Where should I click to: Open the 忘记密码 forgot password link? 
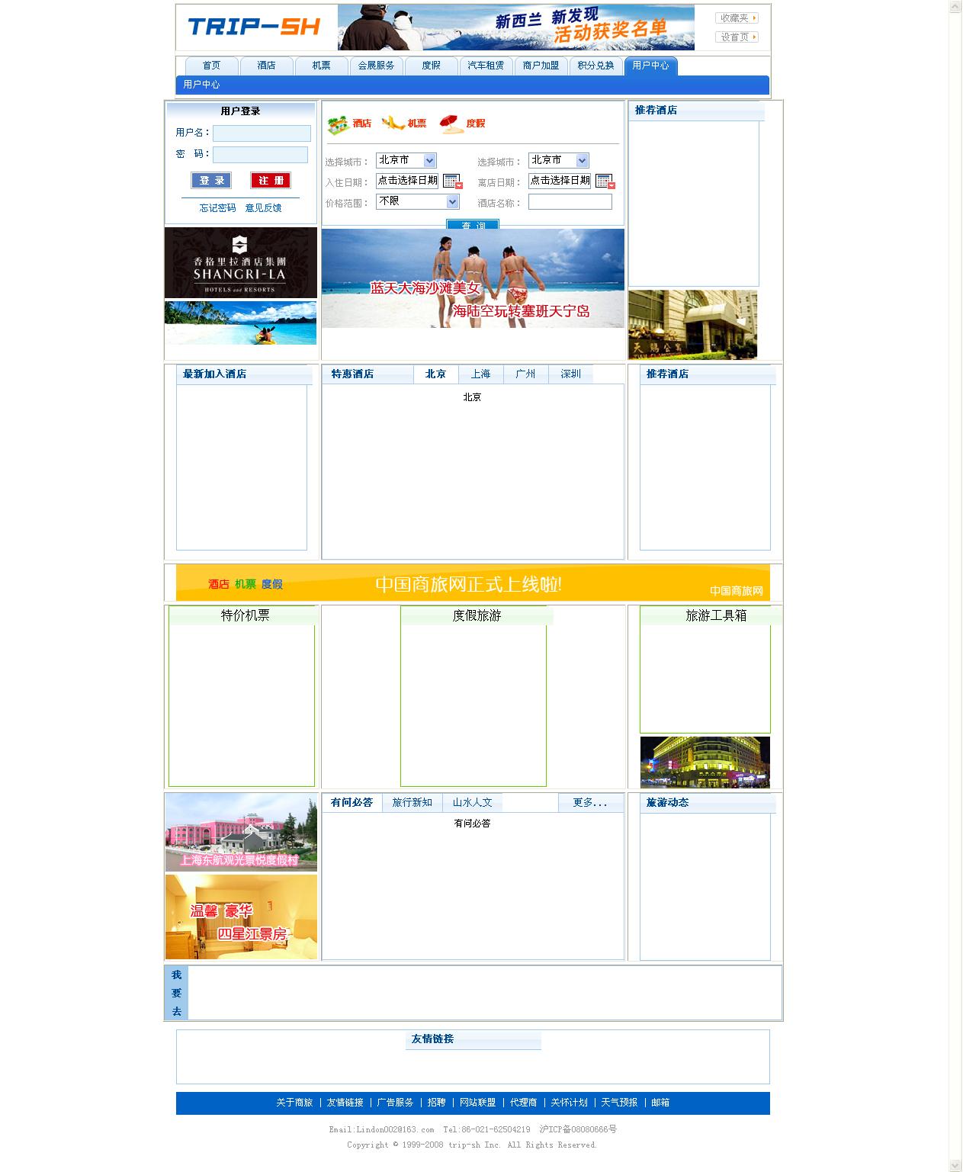tap(217, 208)
